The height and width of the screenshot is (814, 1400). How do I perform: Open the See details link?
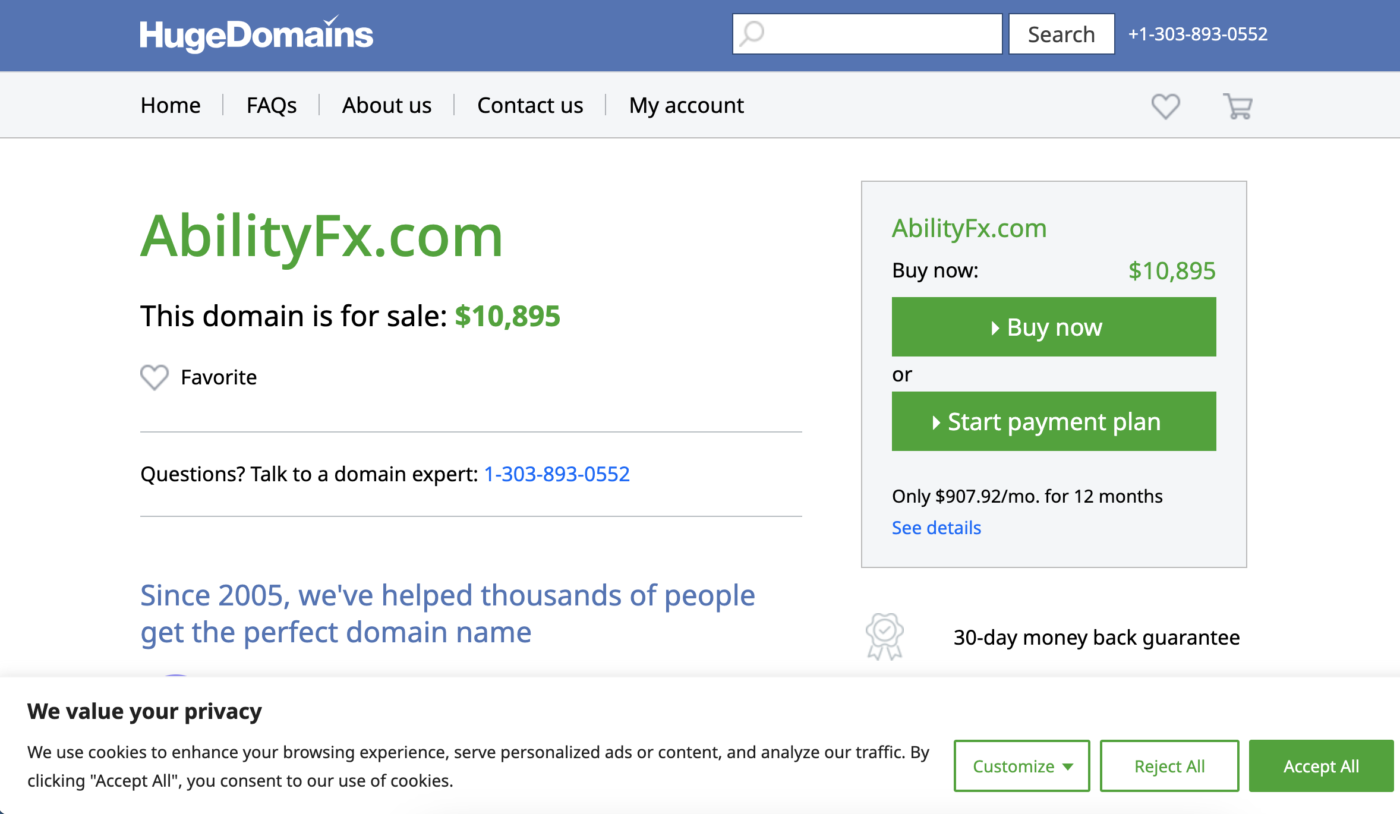click(x=937, y=528)
